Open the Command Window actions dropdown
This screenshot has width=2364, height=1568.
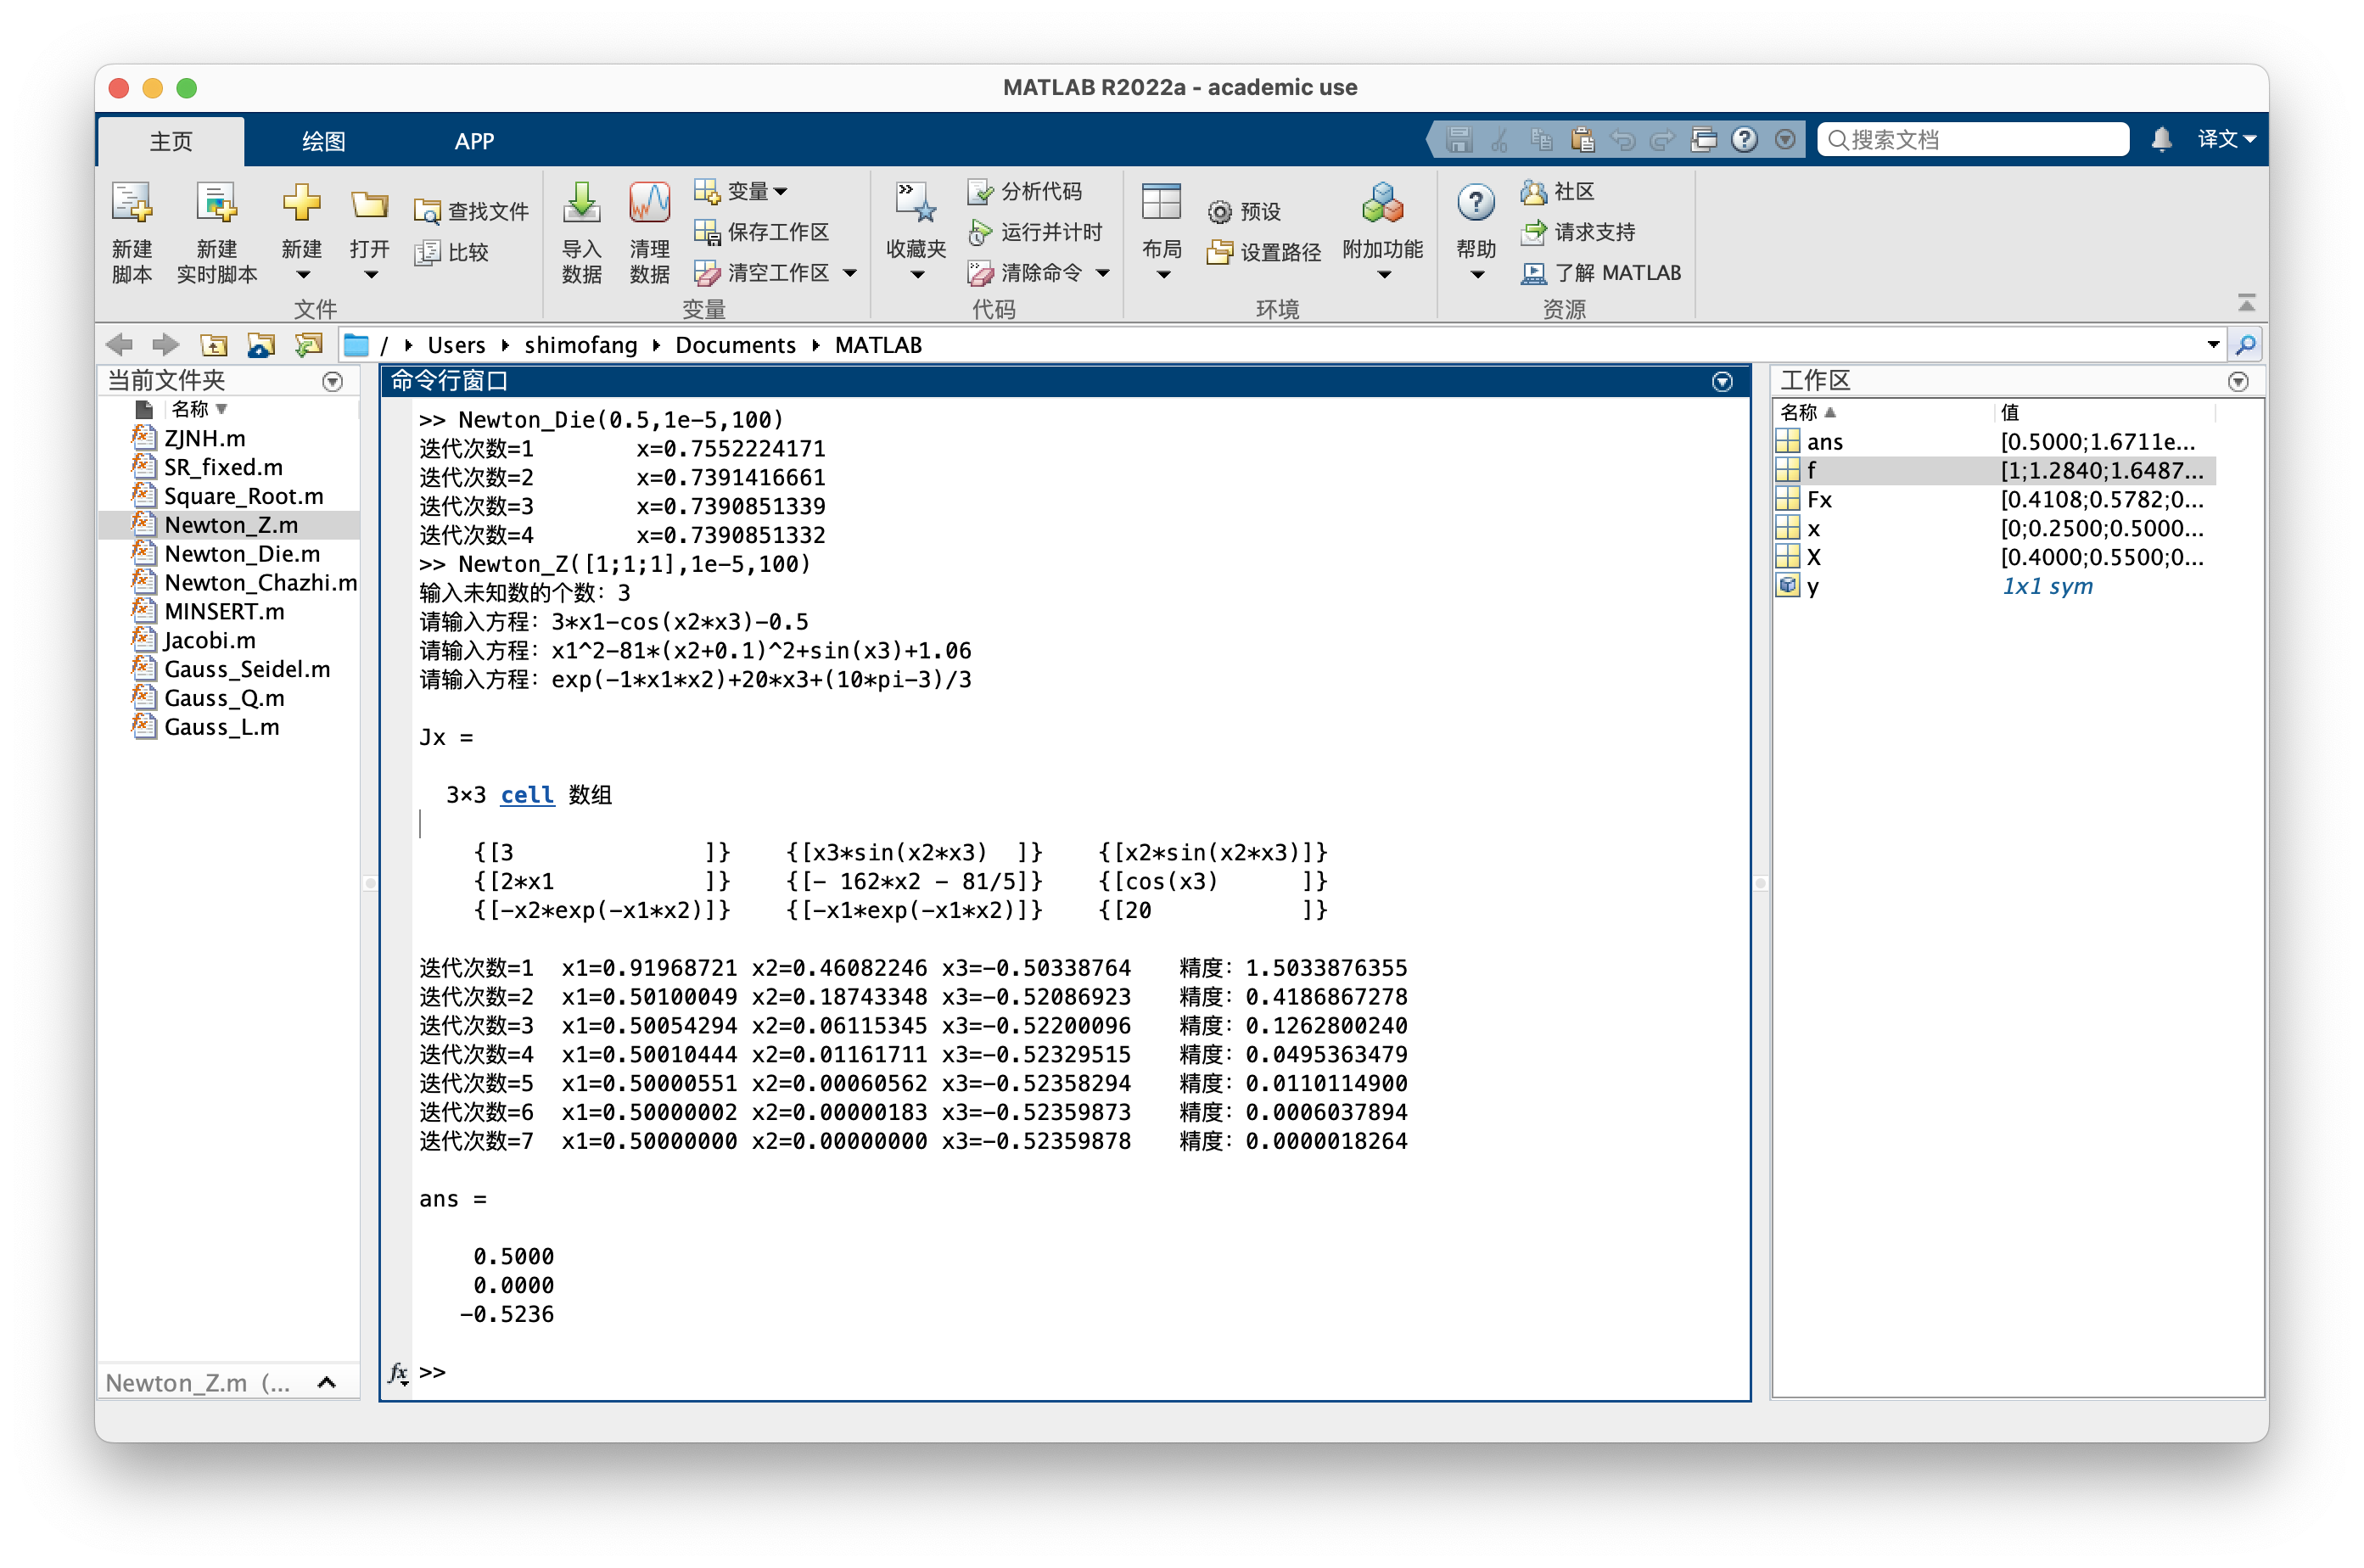point(1722,381)
